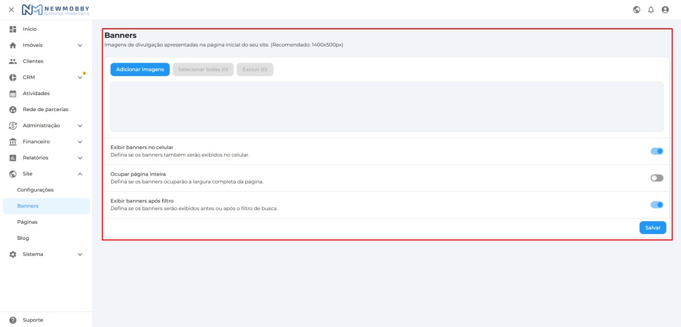Close the sidebar with the X icon
This screenshot has height=327, width=681.
pyautogui.click(x=11, y=10)
